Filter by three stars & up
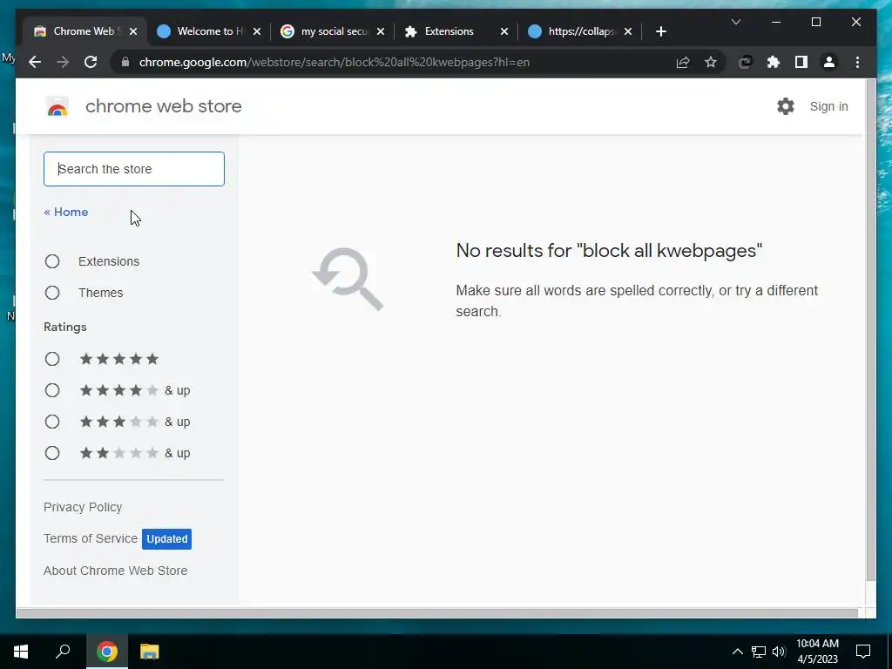The height and width of the screenshot is (669, 892). [x=52, y=422]
